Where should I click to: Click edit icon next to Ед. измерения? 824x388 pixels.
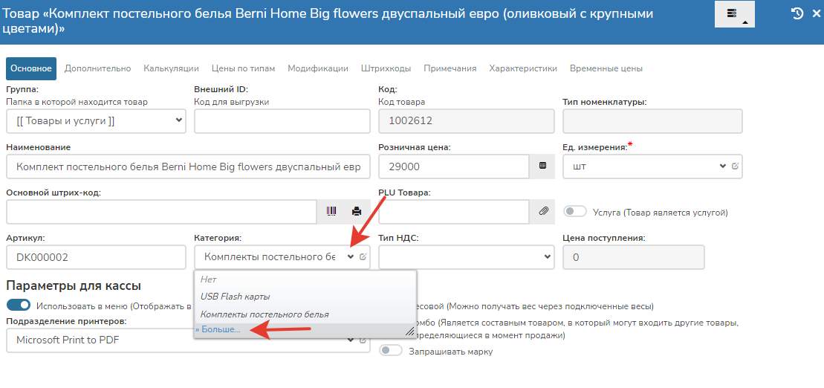coord(735,166)
